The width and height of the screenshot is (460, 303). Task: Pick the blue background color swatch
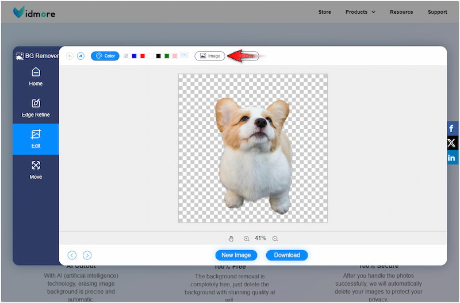[135, 56]
